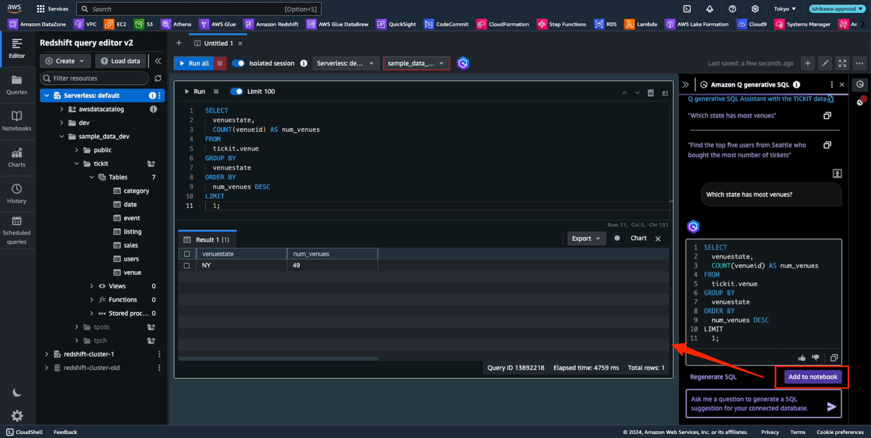Move the cell up with arrow
The image size is (871, 438).
[624, 93]
